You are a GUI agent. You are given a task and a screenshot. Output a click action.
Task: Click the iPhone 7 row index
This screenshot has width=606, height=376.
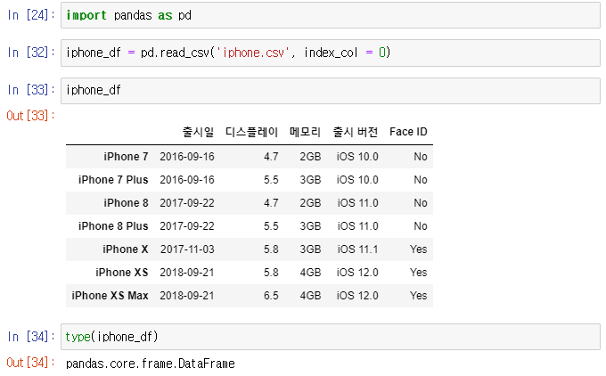pyautogui.click(x=126, y=157)
